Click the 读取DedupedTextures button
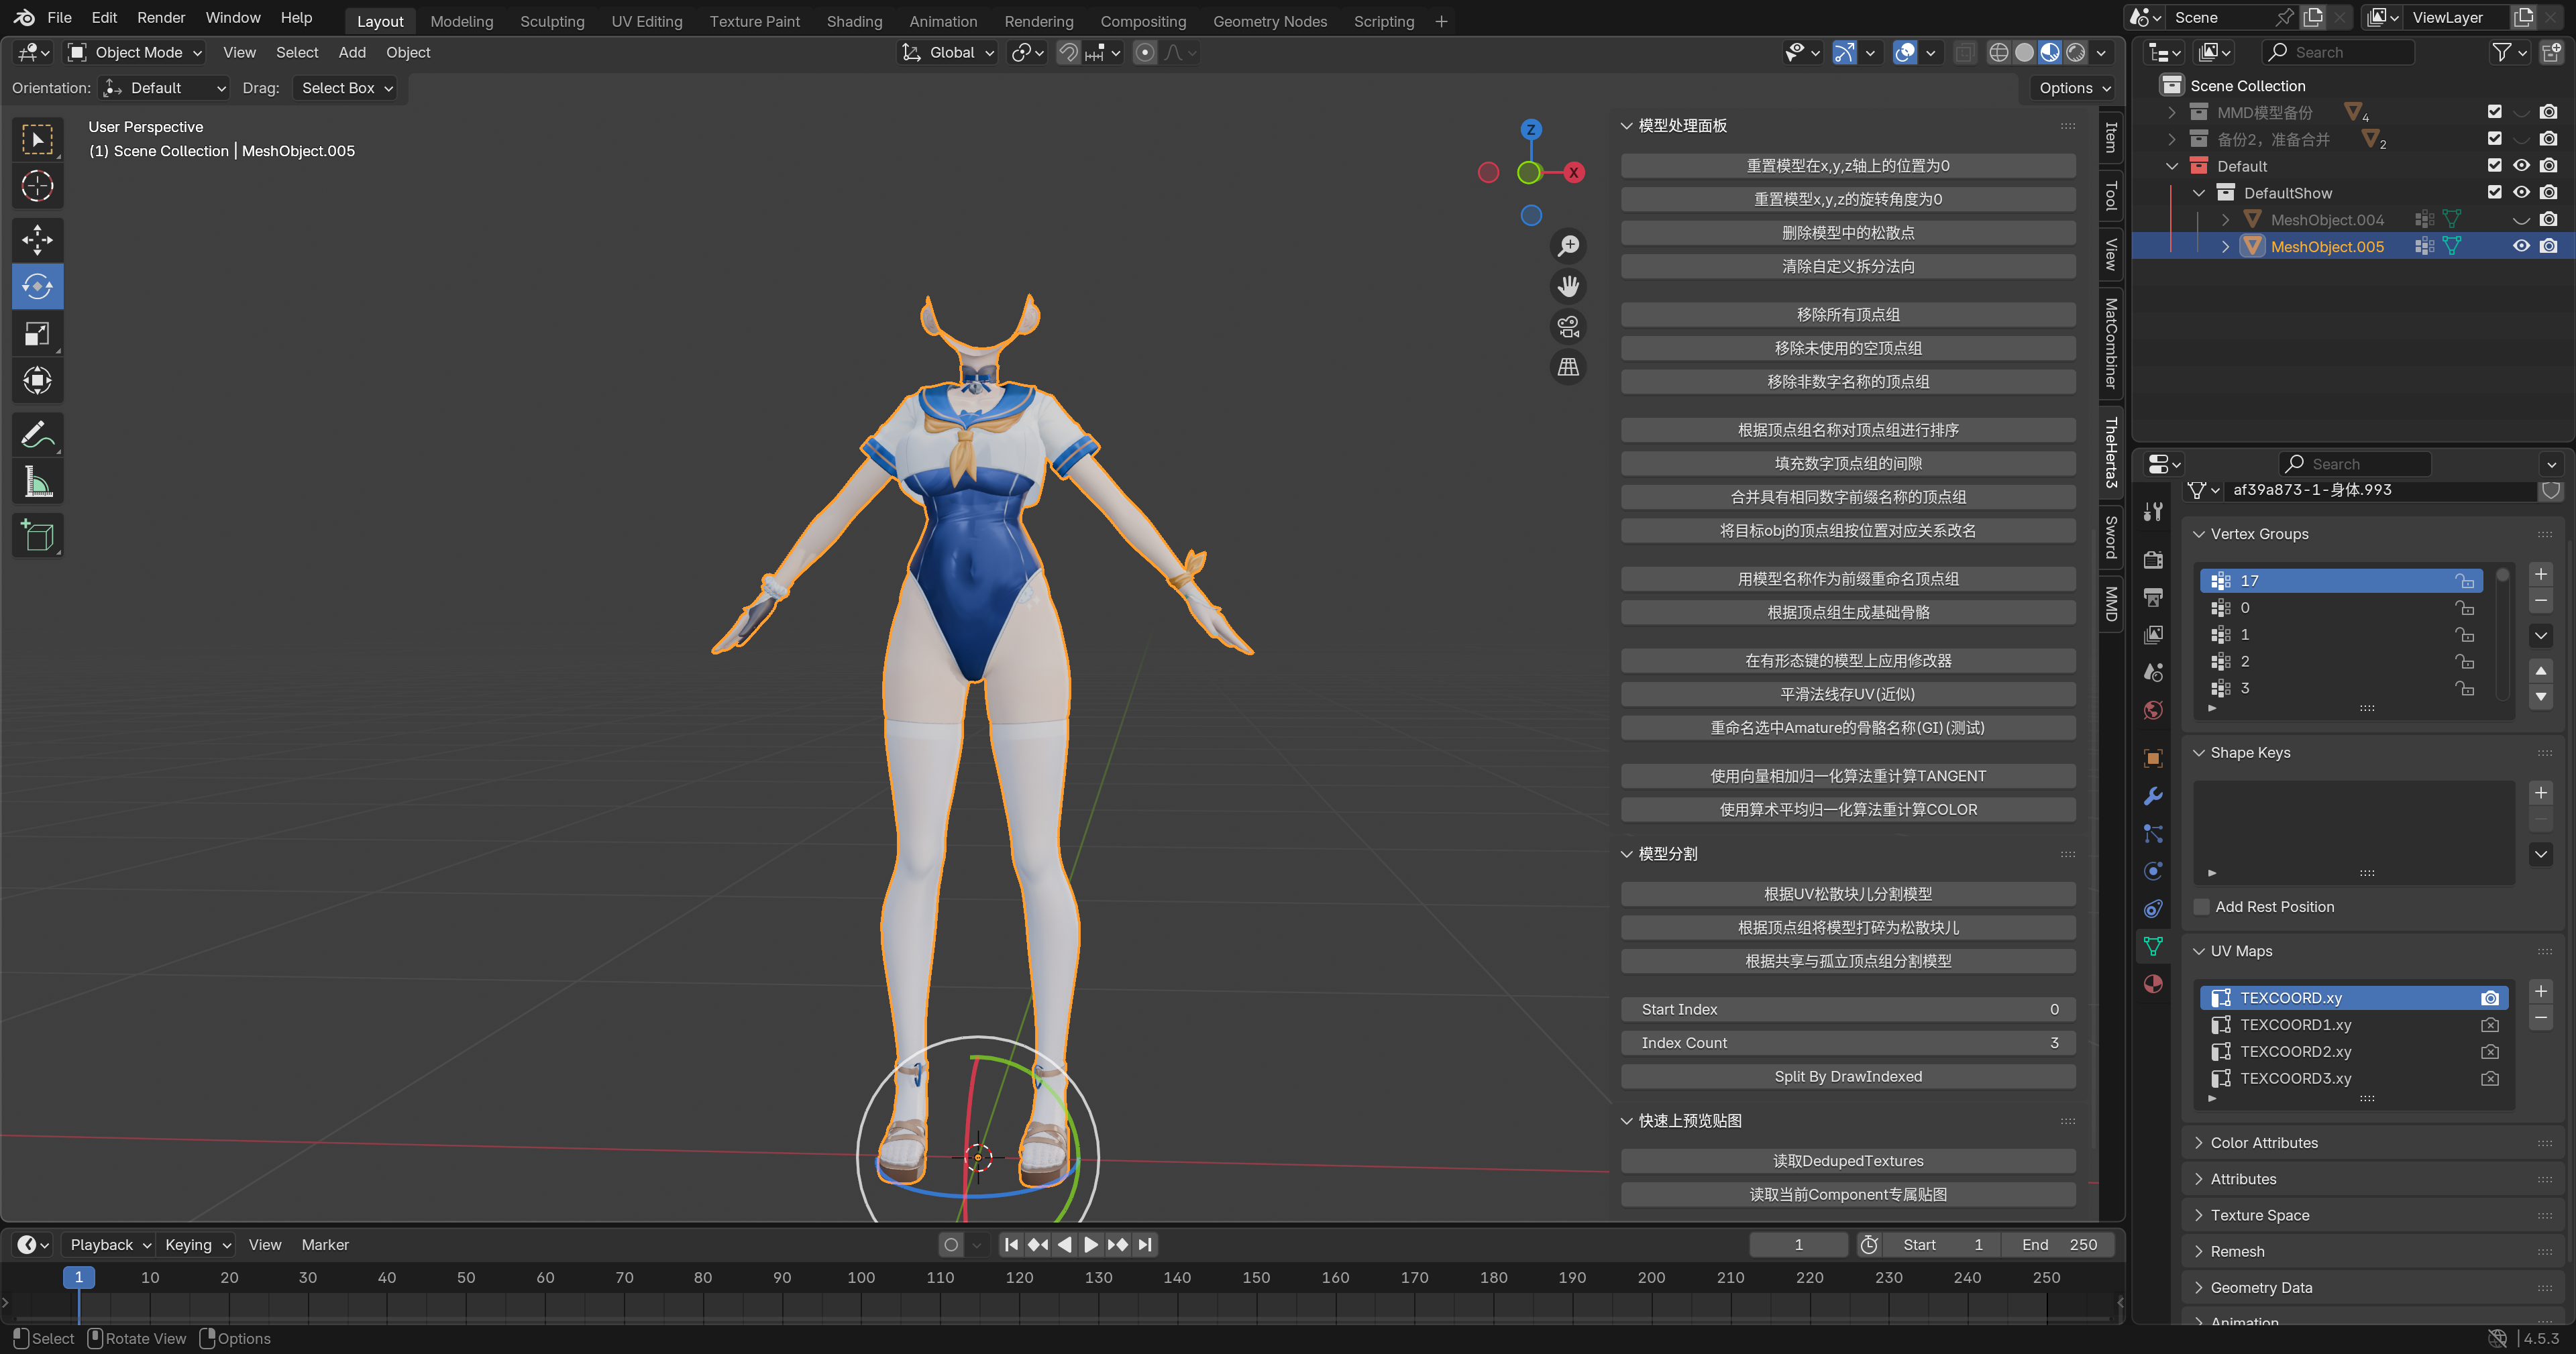Viewport: 2576px width, 1354px height. 1847,1160
